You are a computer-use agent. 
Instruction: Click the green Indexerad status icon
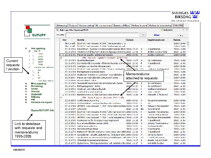[162, 30]
